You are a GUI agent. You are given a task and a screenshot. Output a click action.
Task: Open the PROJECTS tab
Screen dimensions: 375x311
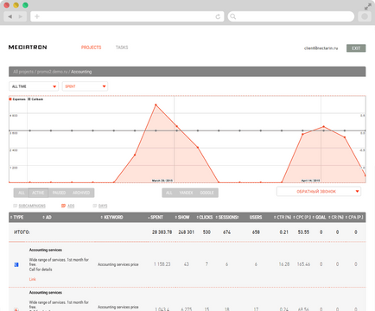(91, 48)
